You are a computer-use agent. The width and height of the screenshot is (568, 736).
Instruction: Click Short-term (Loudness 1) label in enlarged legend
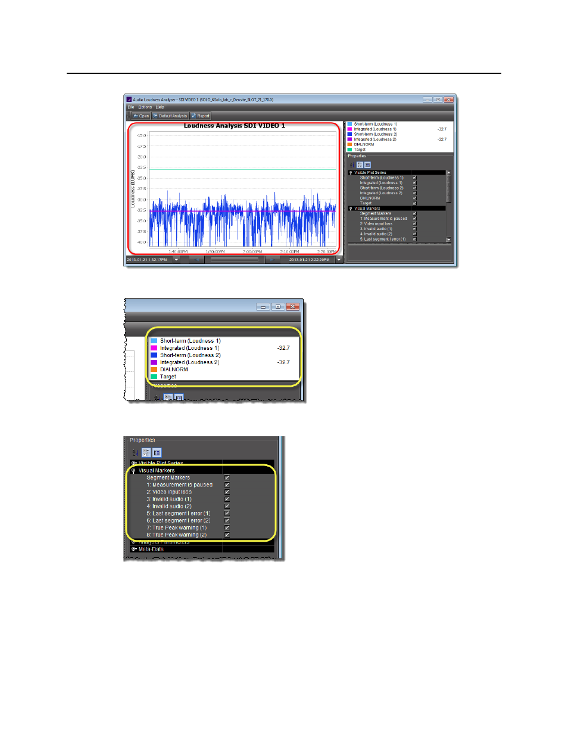click(190, 341)
